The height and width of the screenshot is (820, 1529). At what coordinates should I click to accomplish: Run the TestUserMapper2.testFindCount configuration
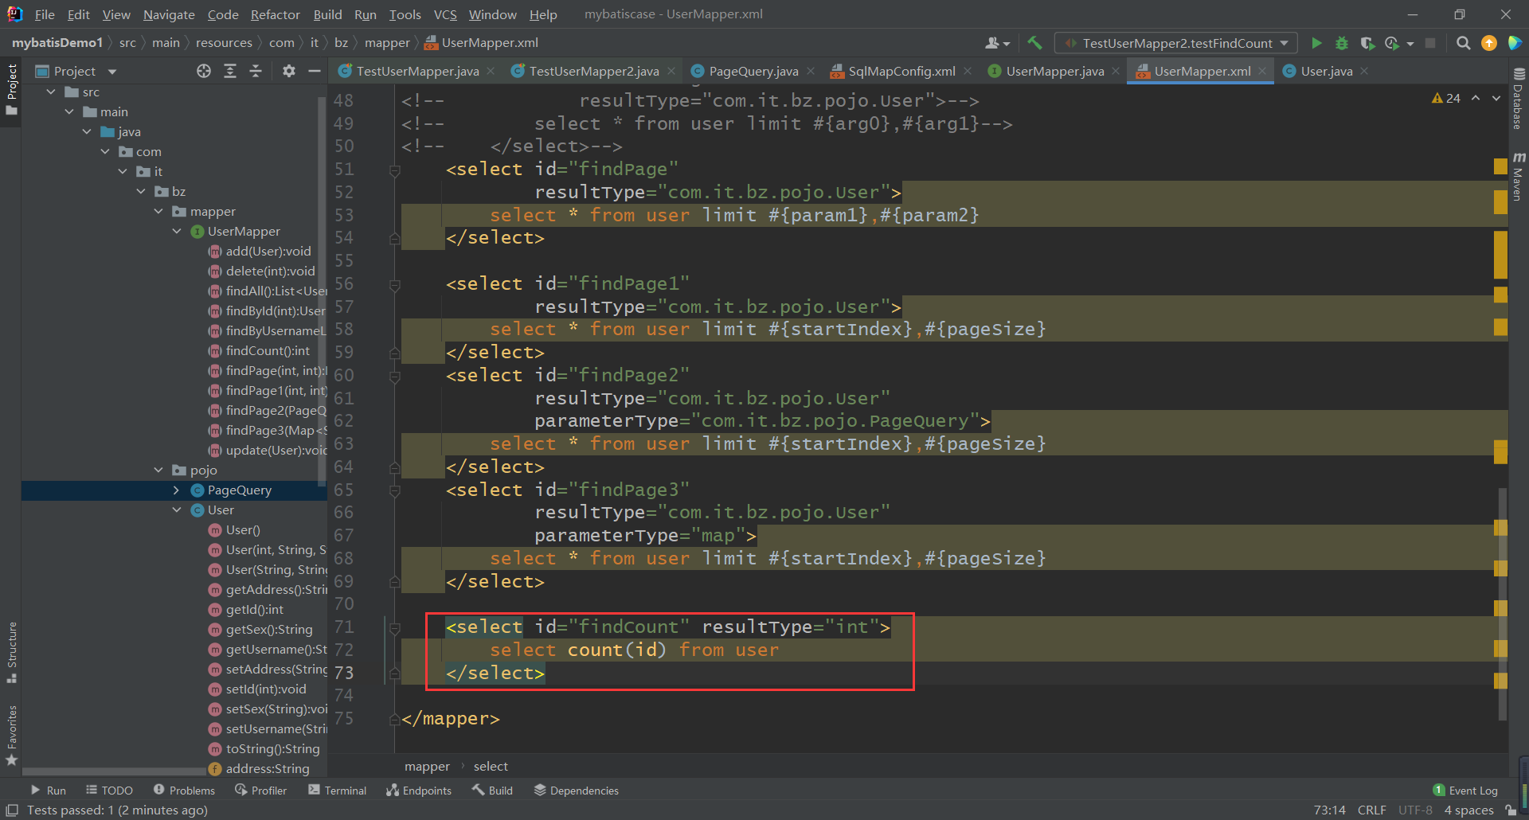(1316, 43)
